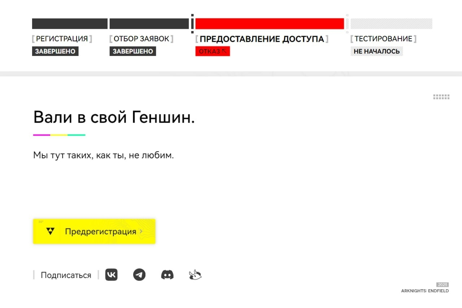Select the РЕГИСТРАЦИЯ stage label
This screenshot has height=308, width=462.
pos(62,39)
